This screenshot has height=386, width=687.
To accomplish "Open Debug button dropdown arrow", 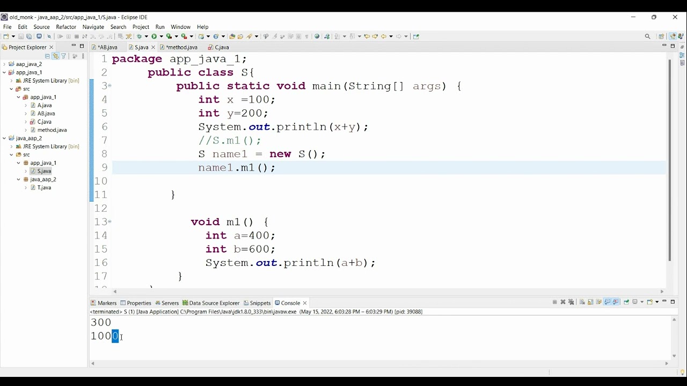I will click(x=146, y=36).
